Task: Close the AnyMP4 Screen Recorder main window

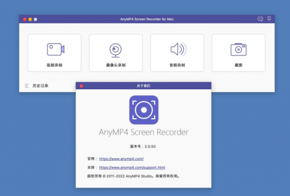Action: point(25,19)
